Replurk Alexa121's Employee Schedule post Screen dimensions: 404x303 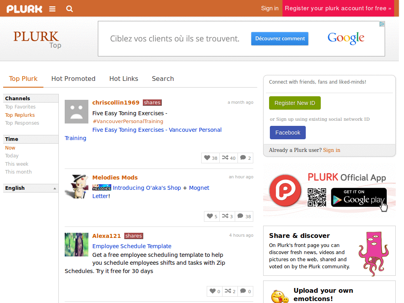pos(230,291)
